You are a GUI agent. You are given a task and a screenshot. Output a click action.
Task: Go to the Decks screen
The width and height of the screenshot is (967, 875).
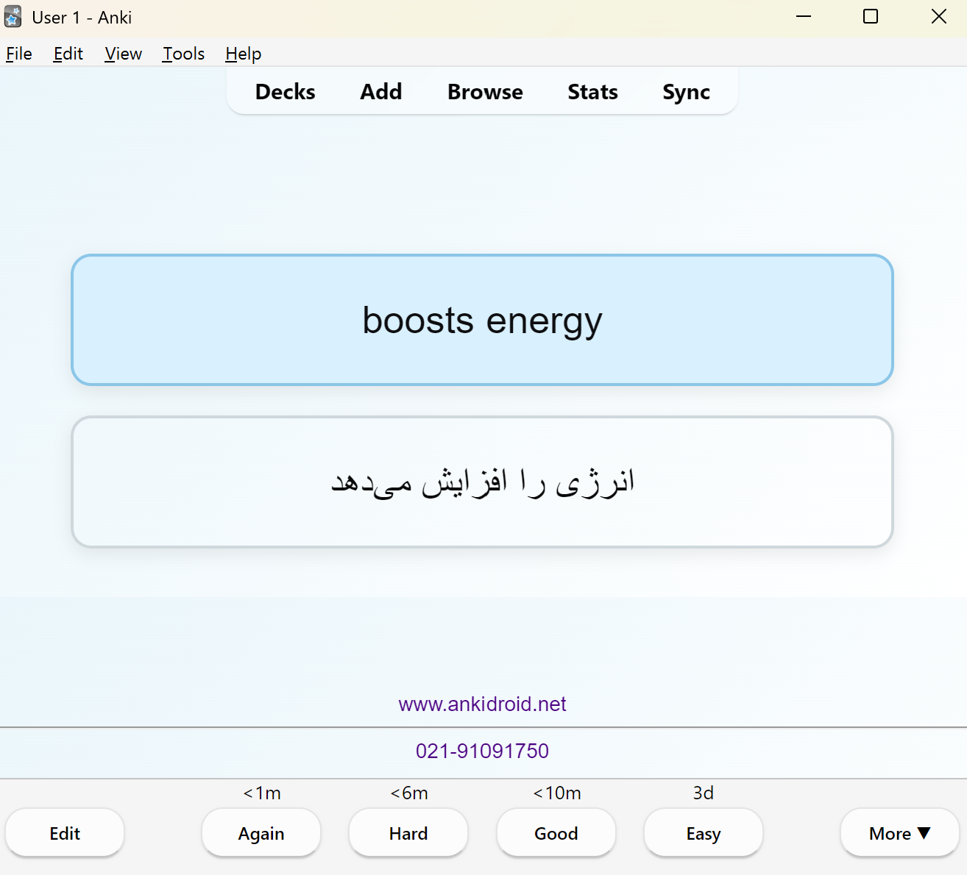[x=286, y=92]
